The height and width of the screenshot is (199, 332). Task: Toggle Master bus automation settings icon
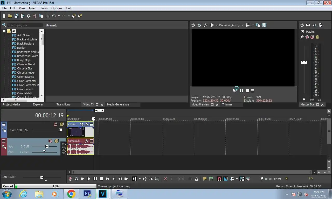click(x=307, y=37)
